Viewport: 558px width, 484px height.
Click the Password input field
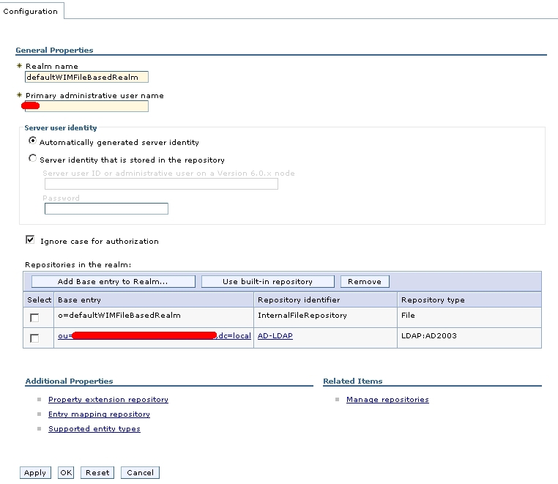[106, 209]
